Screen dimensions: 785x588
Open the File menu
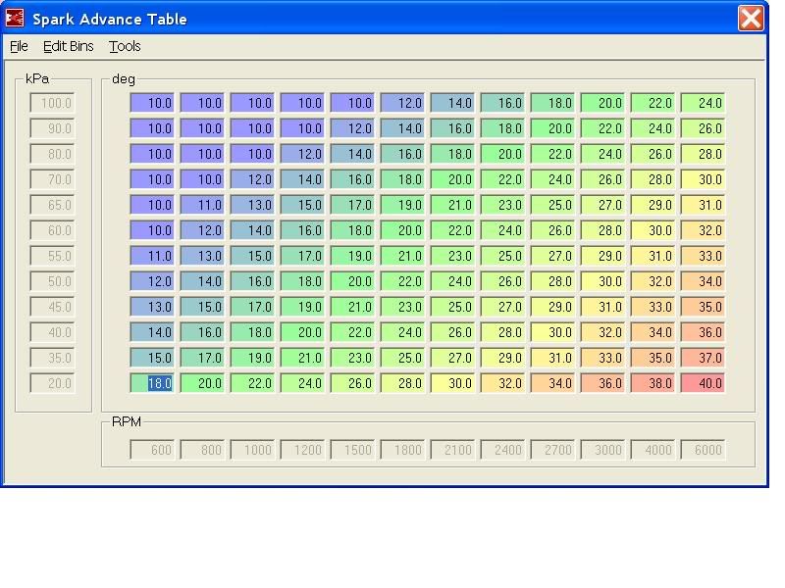click(19, 46)
